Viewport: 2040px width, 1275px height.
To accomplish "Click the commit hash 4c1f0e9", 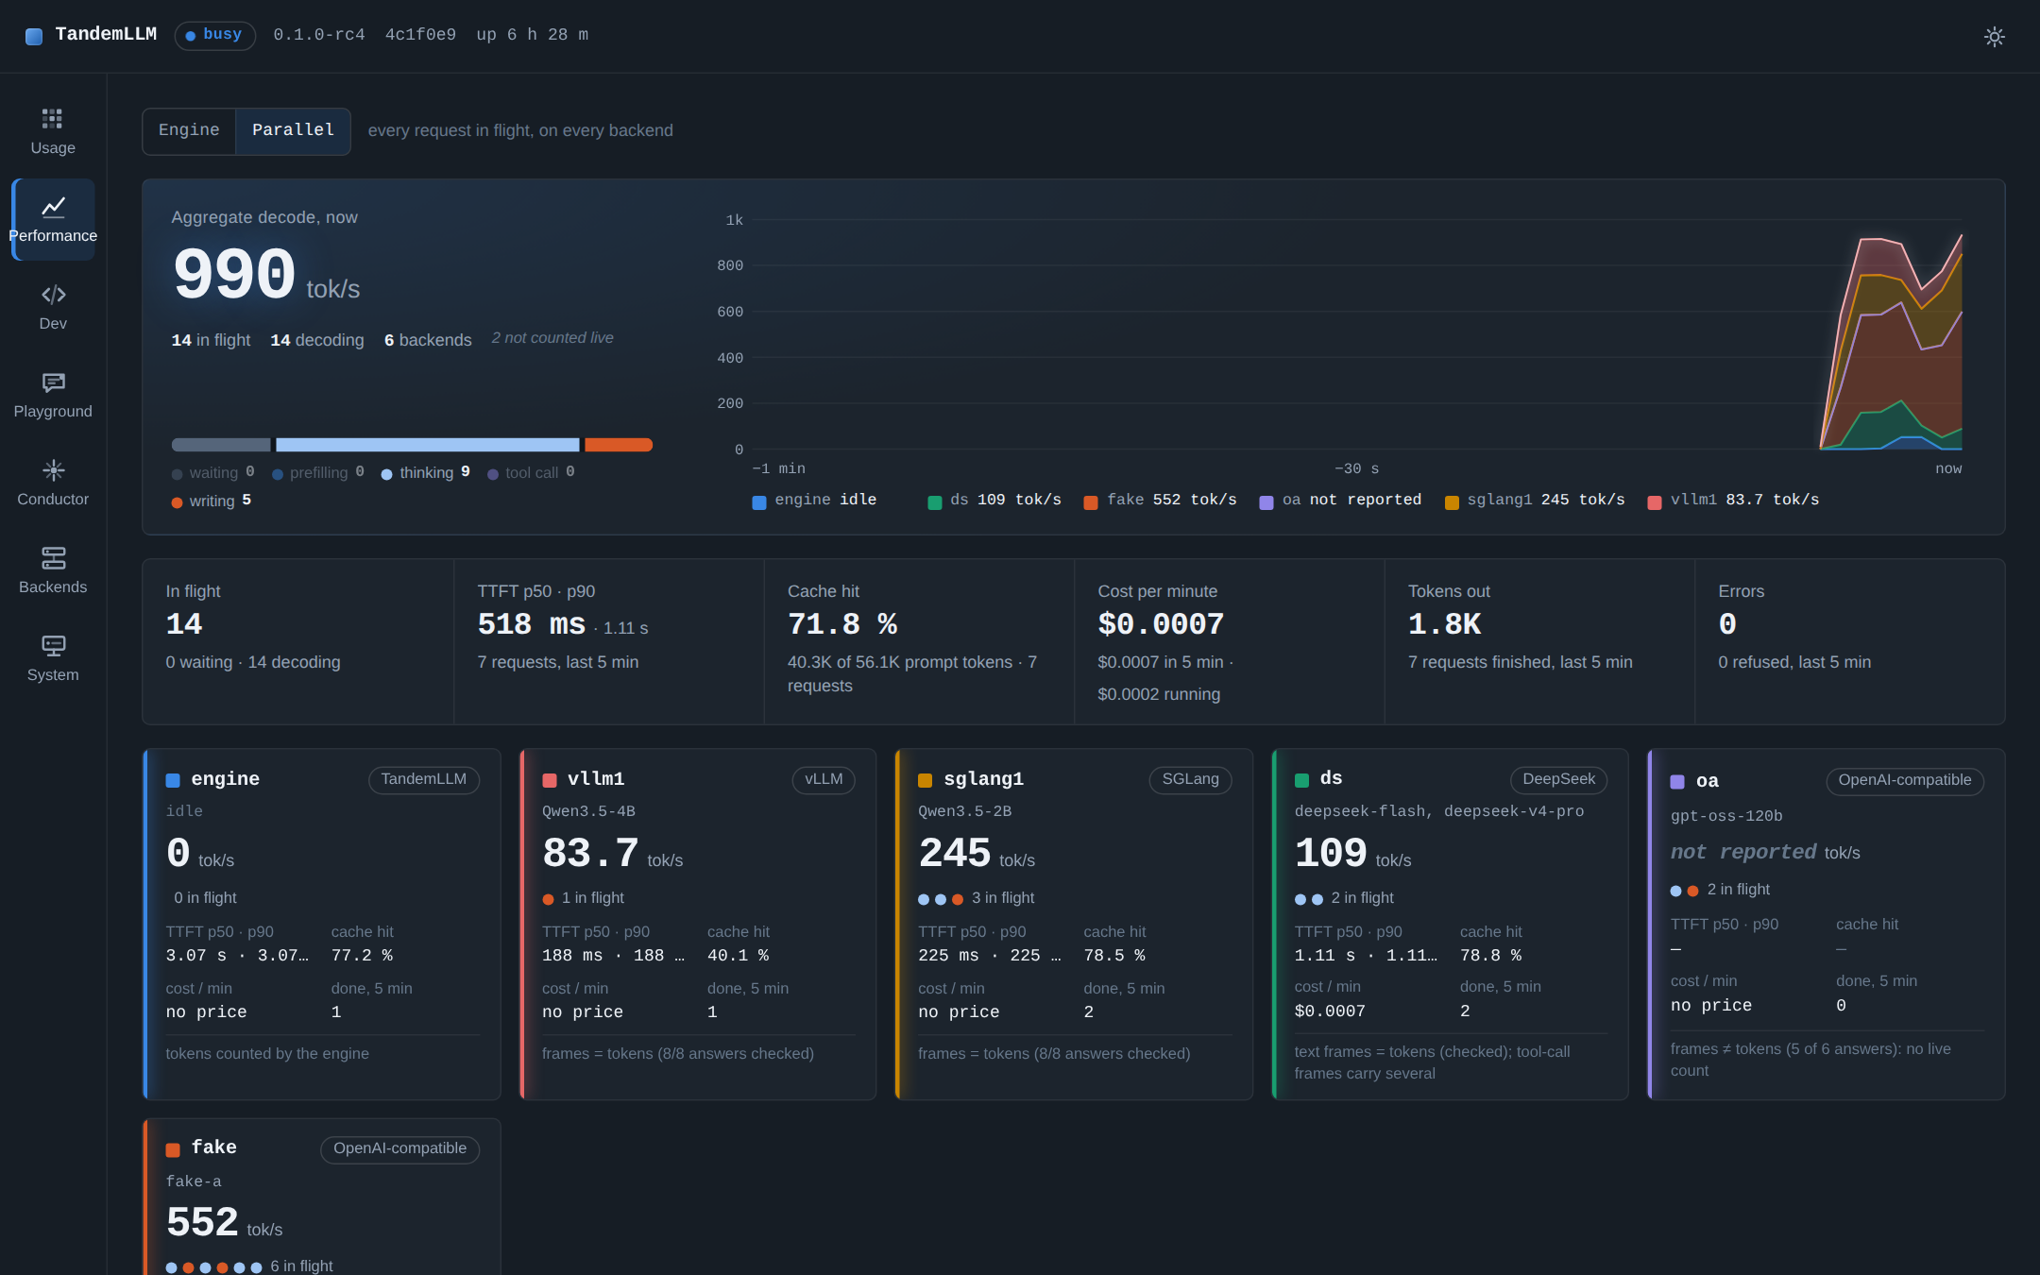I will 420,35.
